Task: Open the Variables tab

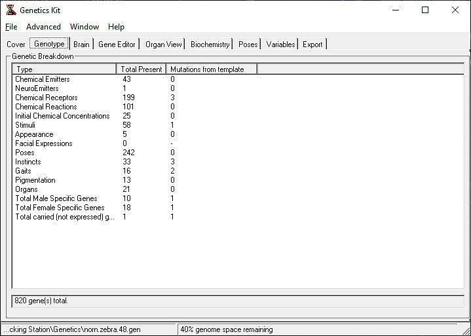Action: tap(281, 45)
